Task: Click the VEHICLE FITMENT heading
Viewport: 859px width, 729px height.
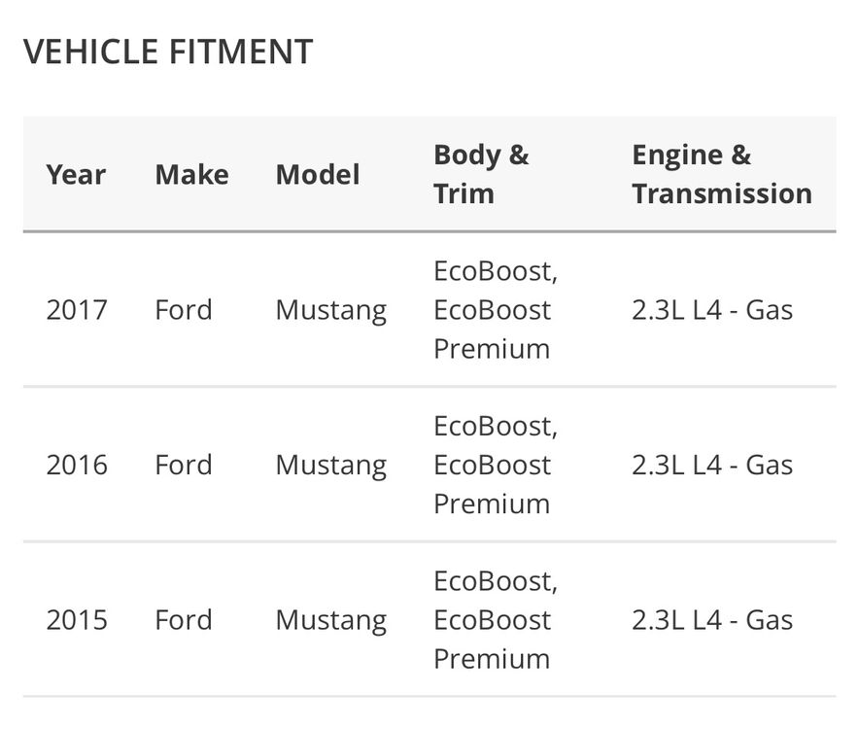Action: tap(168, 52)
